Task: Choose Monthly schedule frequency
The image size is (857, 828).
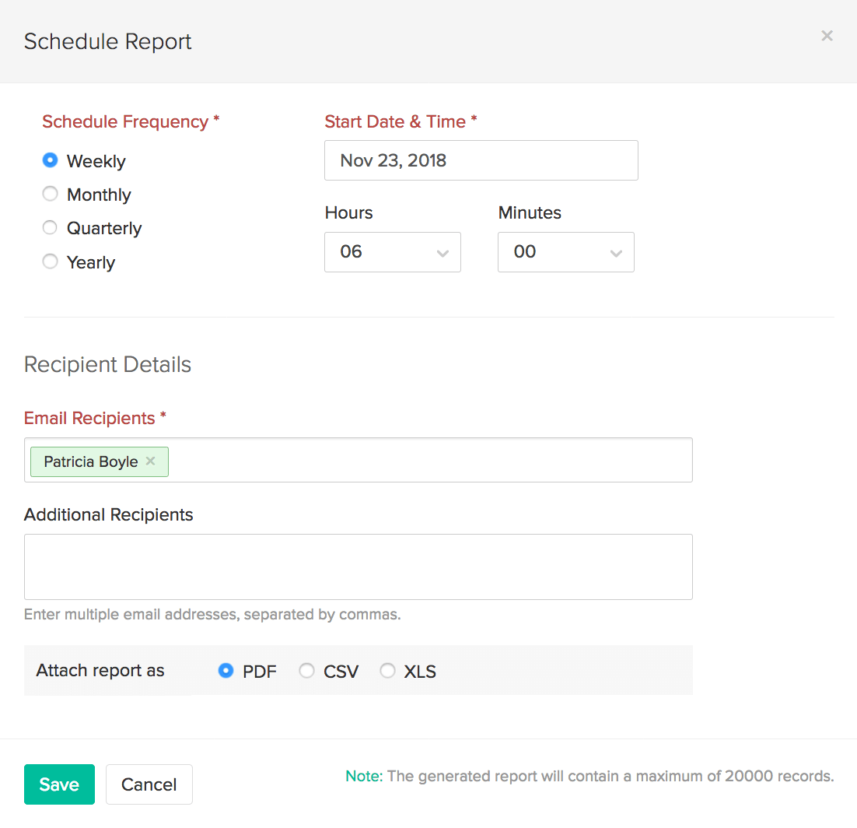Action: [x=51, y=194]
